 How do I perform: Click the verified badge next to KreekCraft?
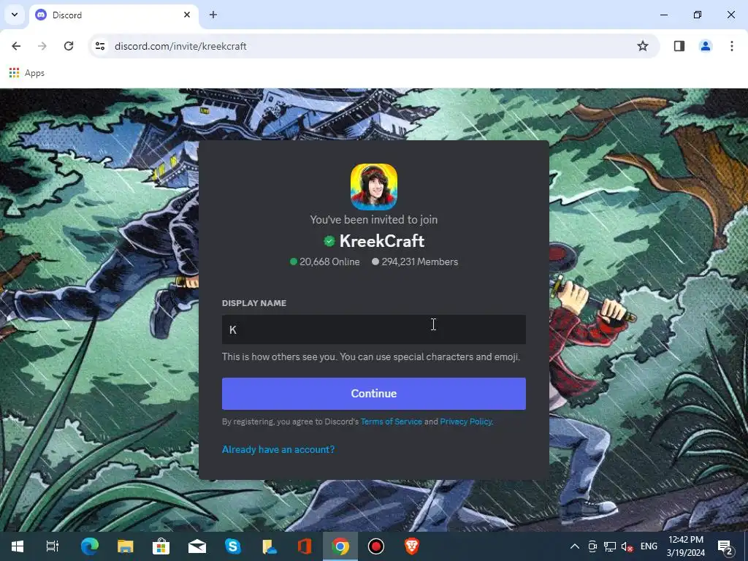329,241
